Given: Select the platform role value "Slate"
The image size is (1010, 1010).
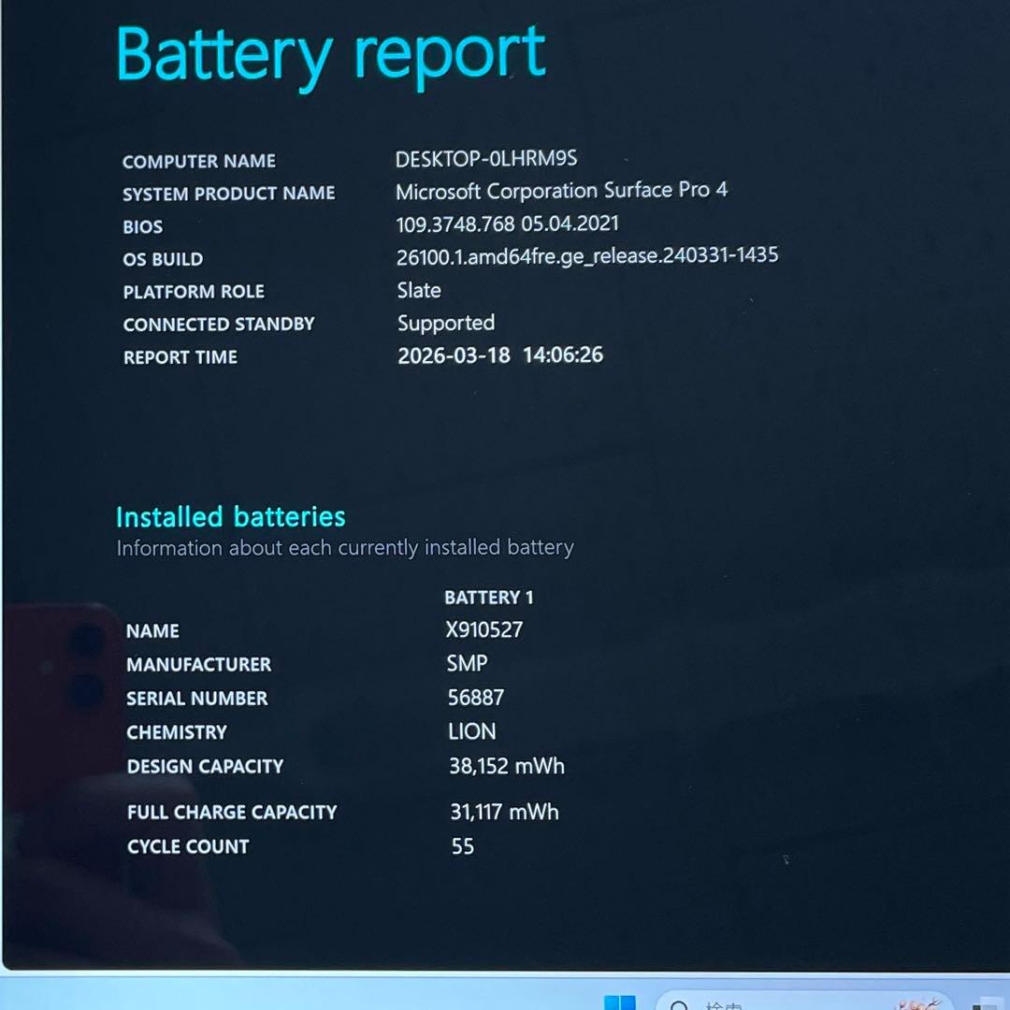Looking at the screenshot, I should (419, 291).
